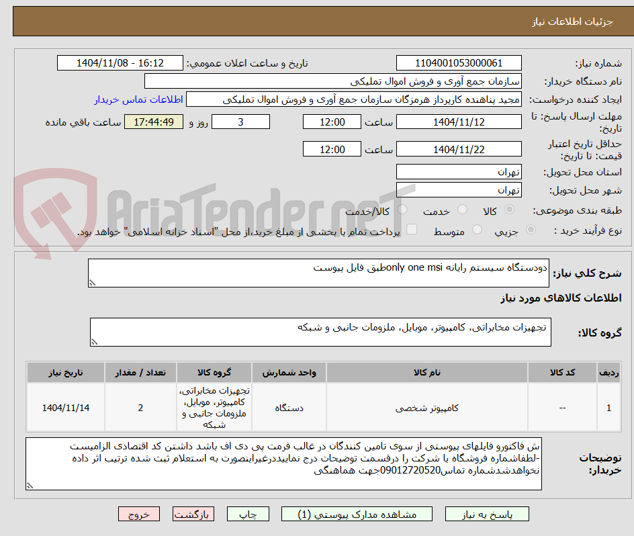Image resolution: width=634 pixels, height=536 pixels.
Task: Click the گروه کالا table column header
Action: (x=214, y=373)
